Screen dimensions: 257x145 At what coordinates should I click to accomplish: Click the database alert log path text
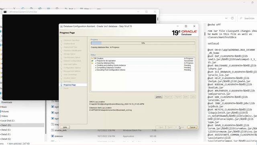point(110,110)
